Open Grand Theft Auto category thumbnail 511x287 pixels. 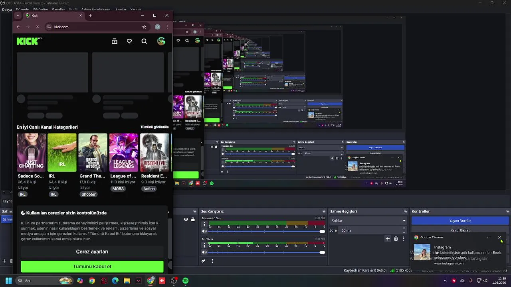(x=93, y=153)
